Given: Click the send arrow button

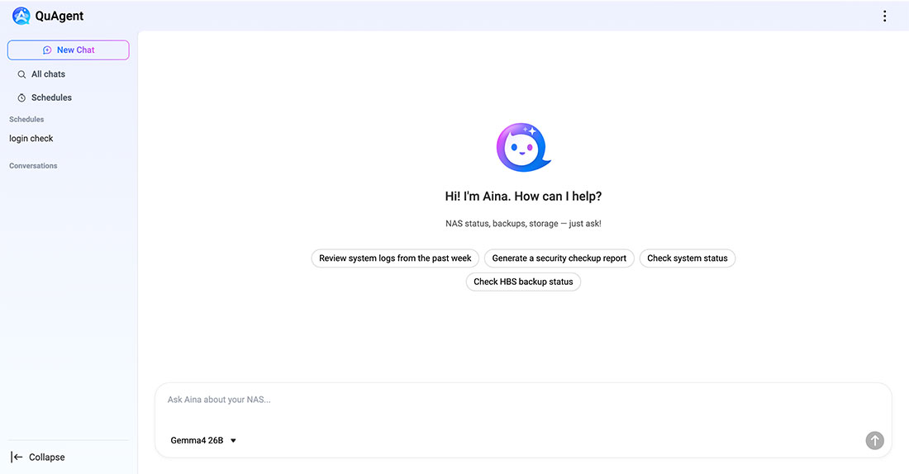Looking at the screenshot, I should click(875, 440).
